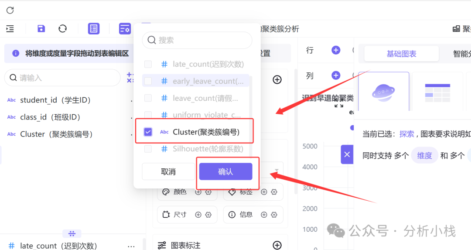The image size is (471, 250).
Task: Click the plus circle right of the popup
Action: tap(277, 80)
